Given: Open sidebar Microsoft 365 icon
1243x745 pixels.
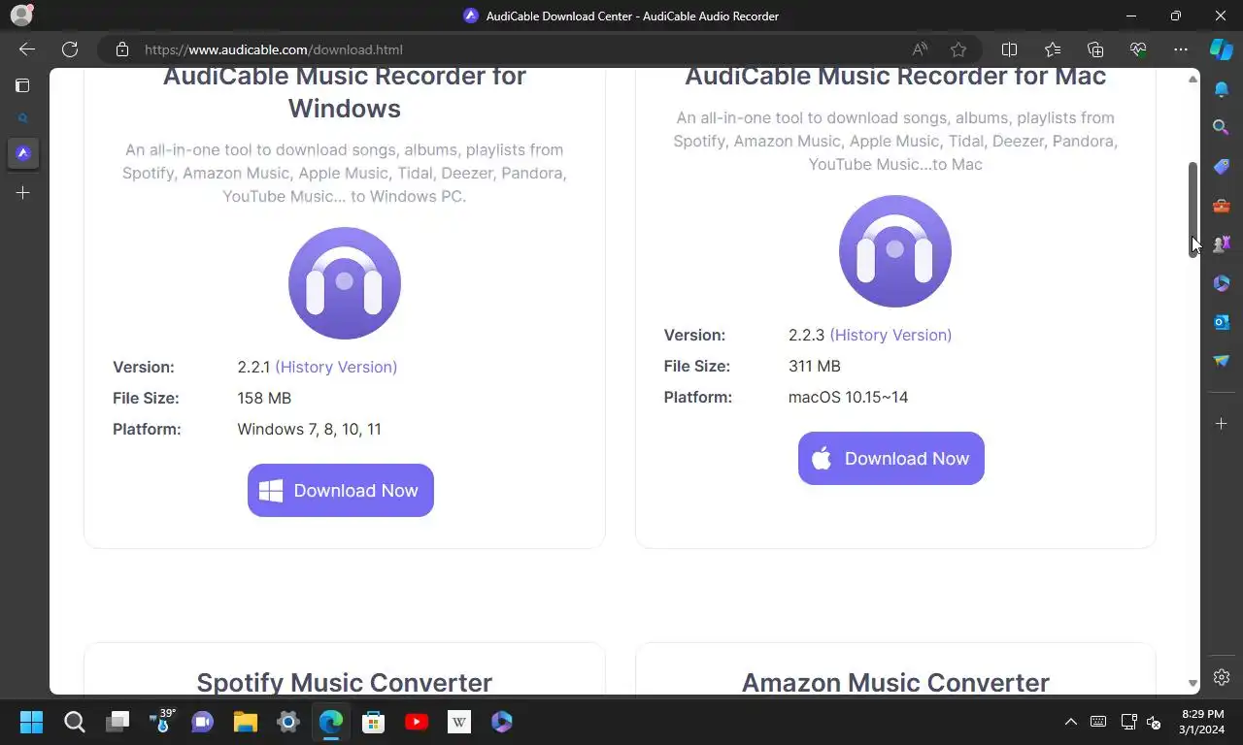Looking at the screenshot, I should [x=1222, y=282].
